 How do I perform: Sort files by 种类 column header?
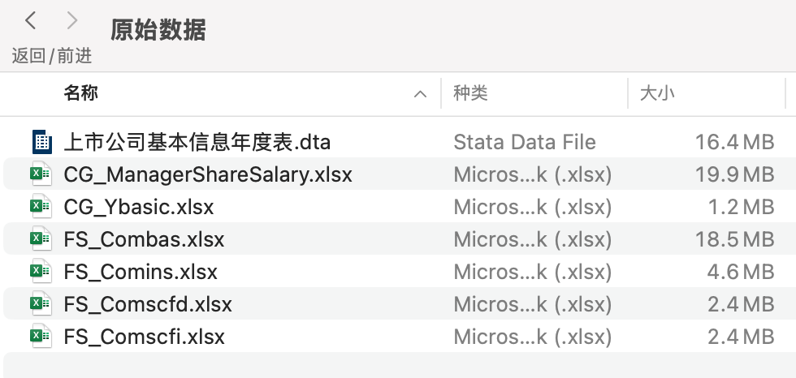point(471,93)
